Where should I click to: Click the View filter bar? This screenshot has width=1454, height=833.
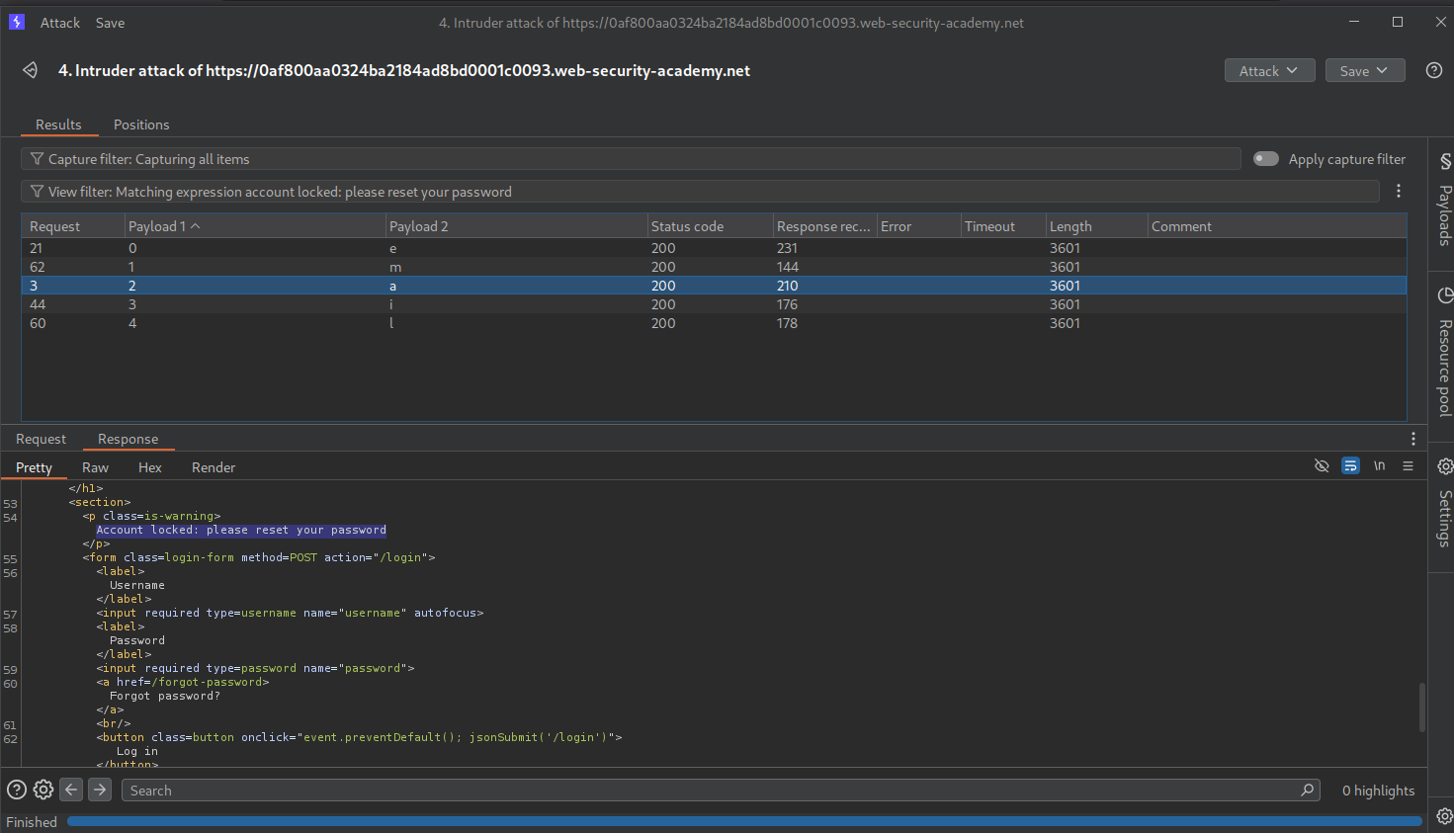[x=692, y=192]
